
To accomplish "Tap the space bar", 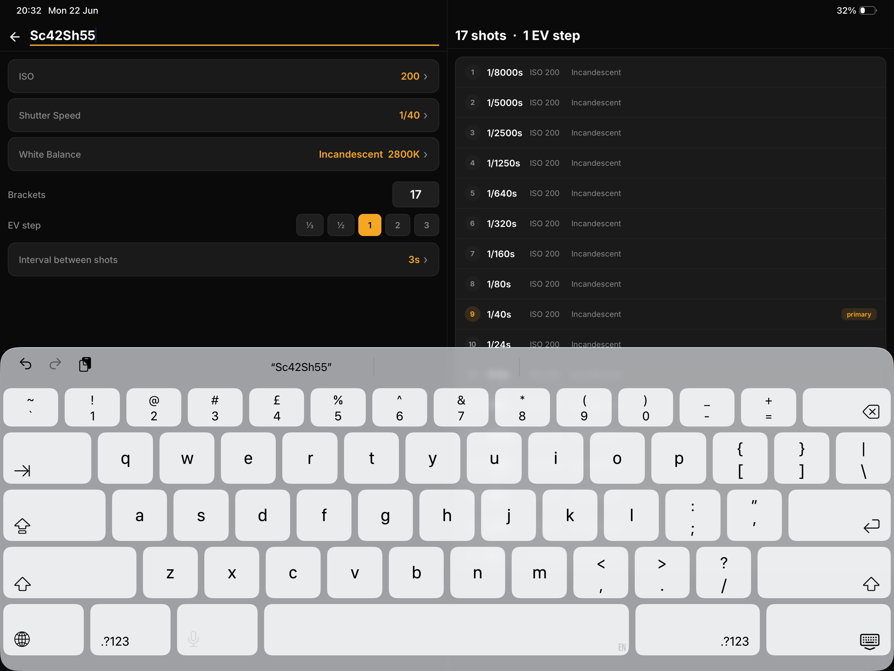I will click(x=446, y=630).
